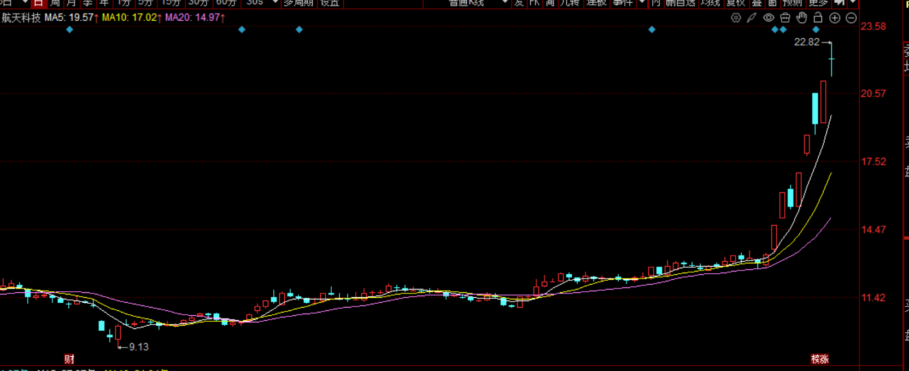Open the 设置 button next to 多周期
This screenshot has width=909, height=371.
[330, 3]
